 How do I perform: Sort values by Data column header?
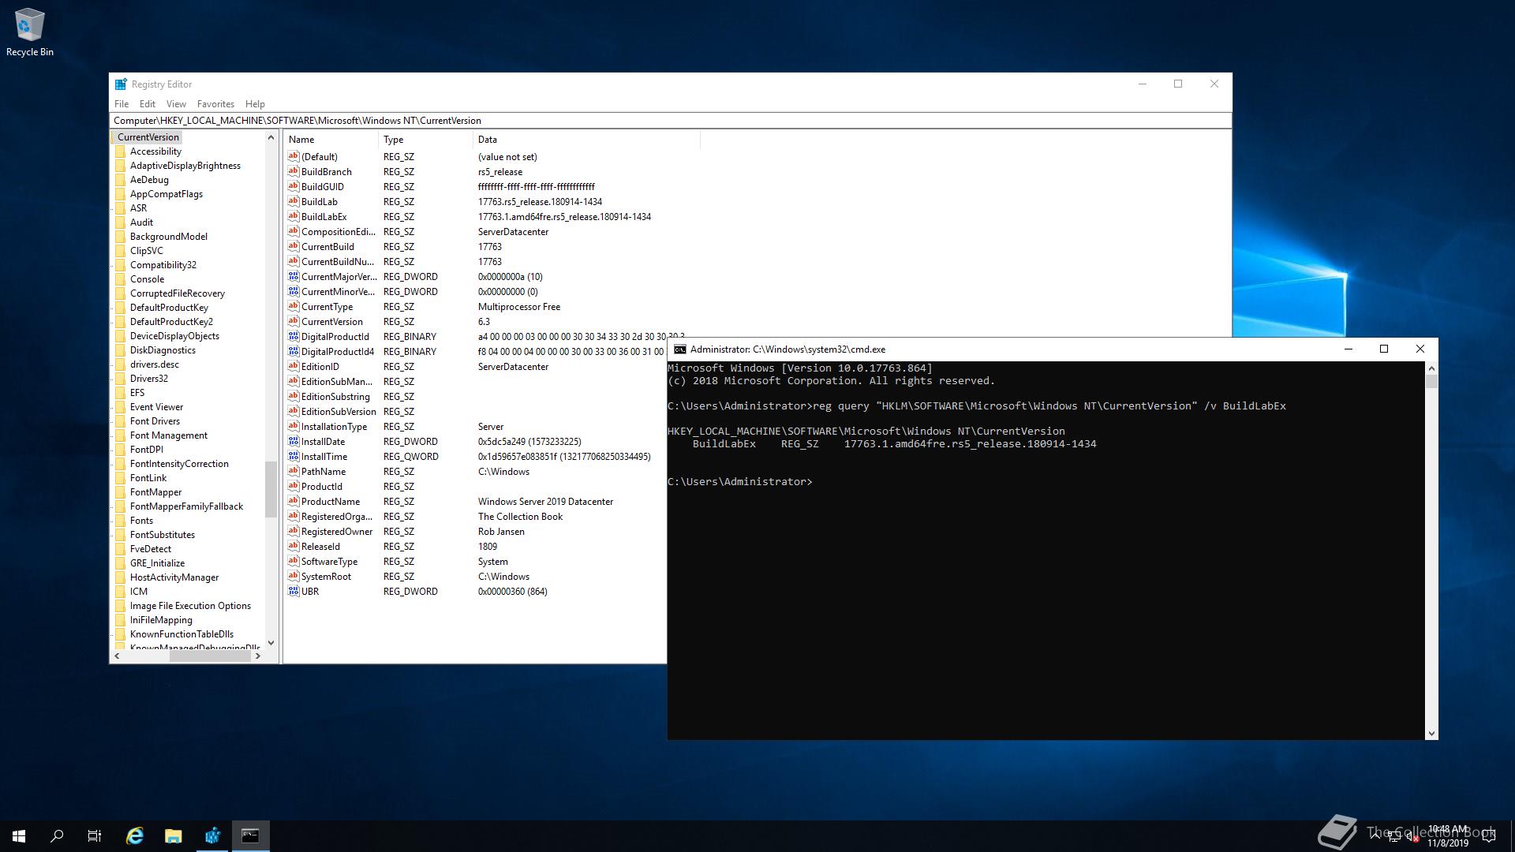point(586,140)
